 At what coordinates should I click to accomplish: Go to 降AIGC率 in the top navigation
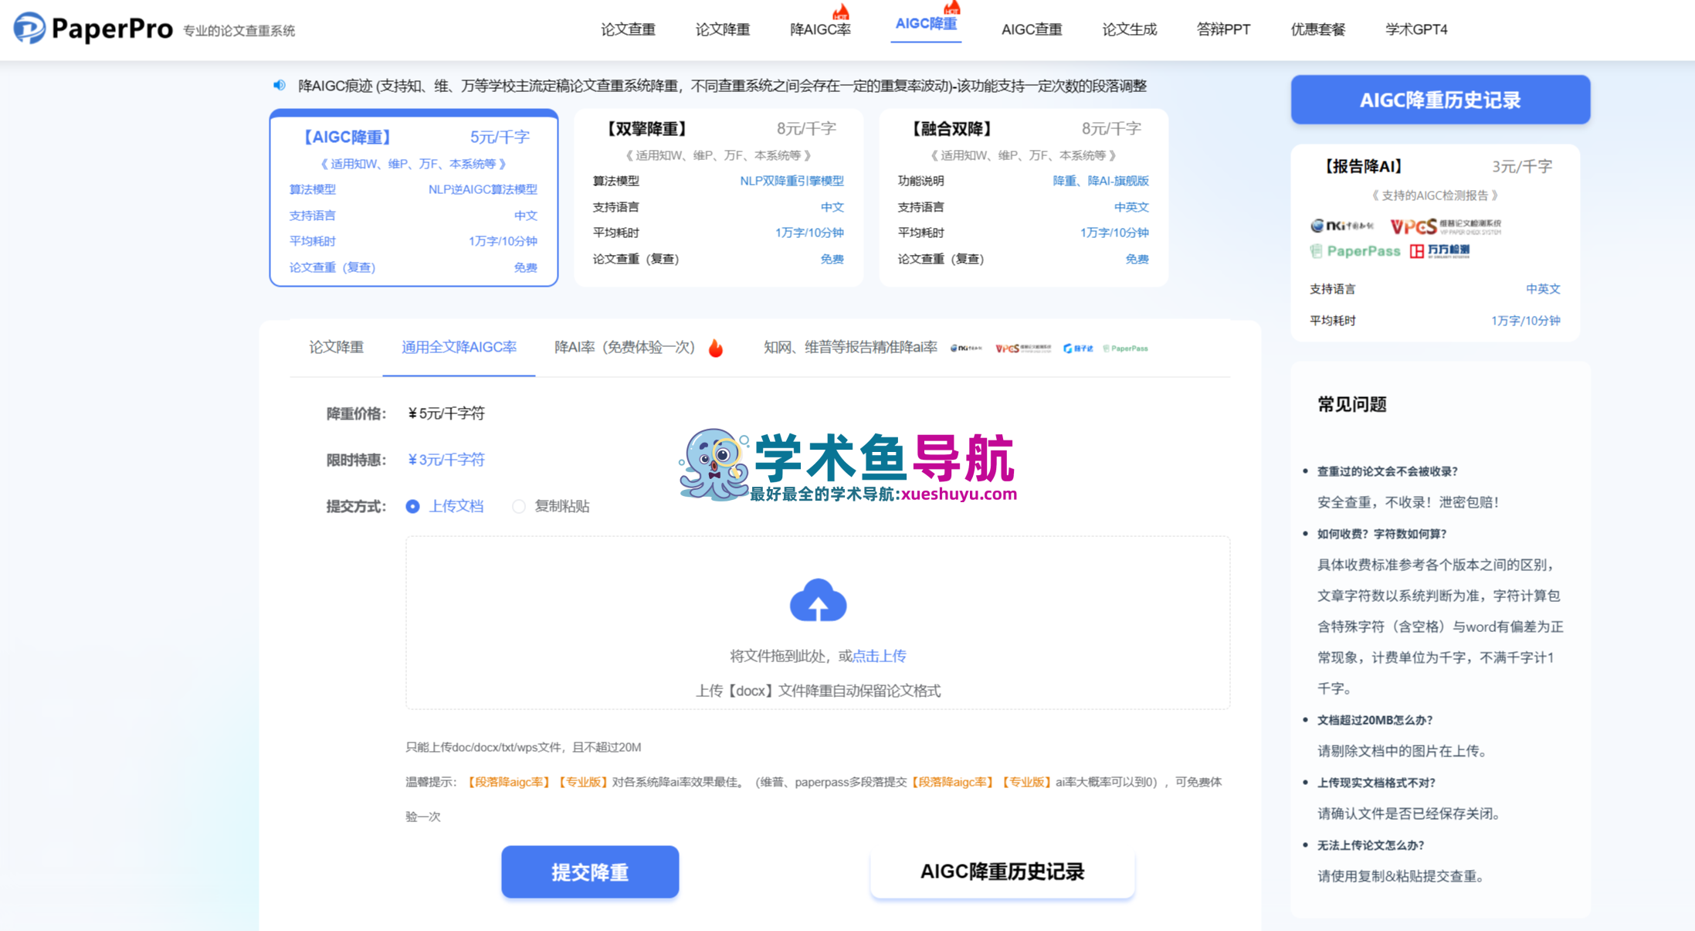pos(820,29)
